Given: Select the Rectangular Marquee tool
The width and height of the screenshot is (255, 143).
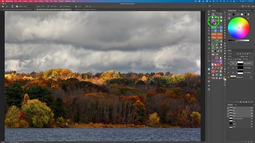Looking at the screenshot, I should coord(225,15).
